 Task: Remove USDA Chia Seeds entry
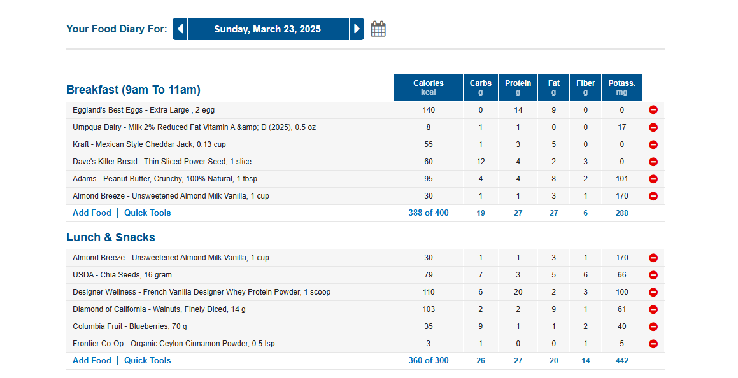(x=653, y=275)
